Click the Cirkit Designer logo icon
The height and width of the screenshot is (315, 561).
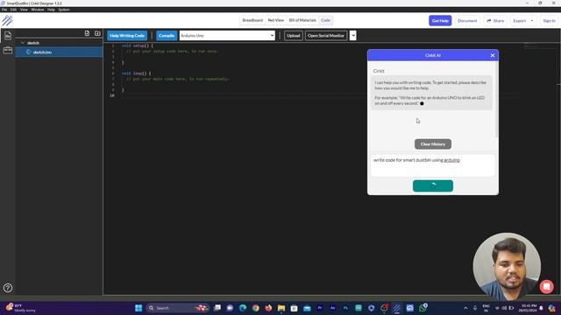(7, 20)
